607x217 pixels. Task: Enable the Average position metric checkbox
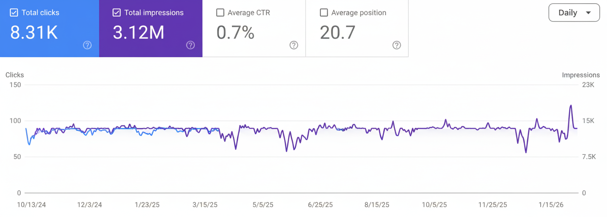click(323, 12)
